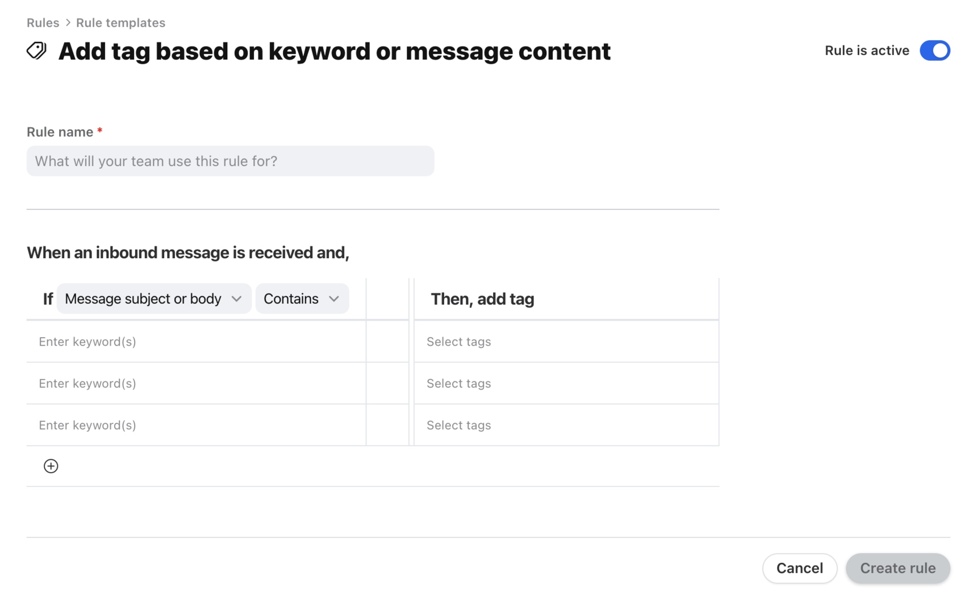
Task: Click the Rule name input field
Action: pos(230,161)
